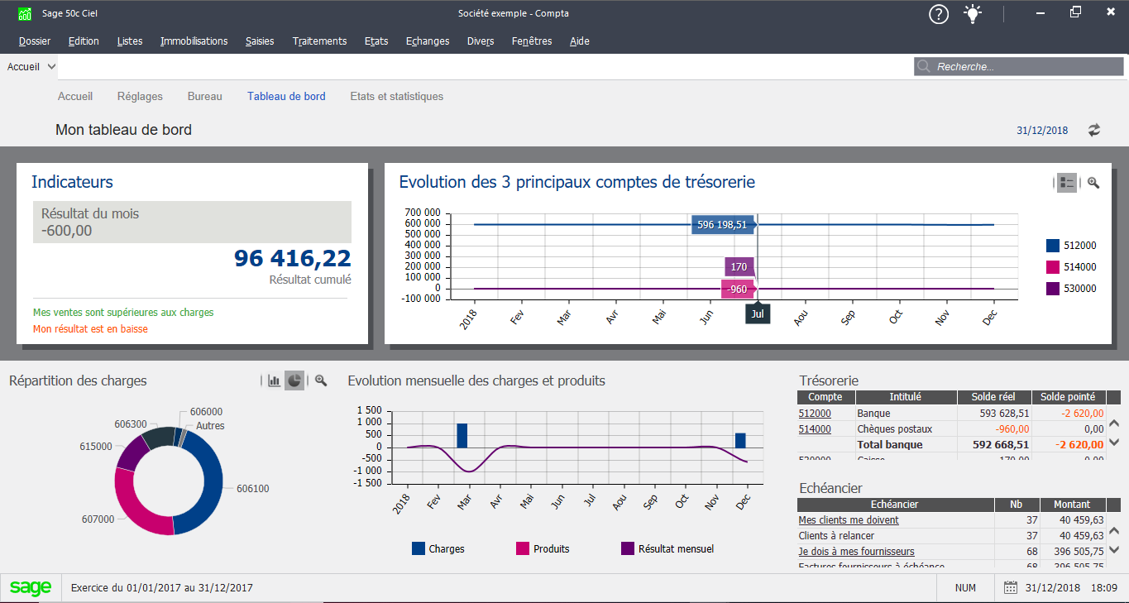Toggle the legend display icon on trésorerie chart
Viewport: 1129px width, 603px height.
pos(1067,183)
